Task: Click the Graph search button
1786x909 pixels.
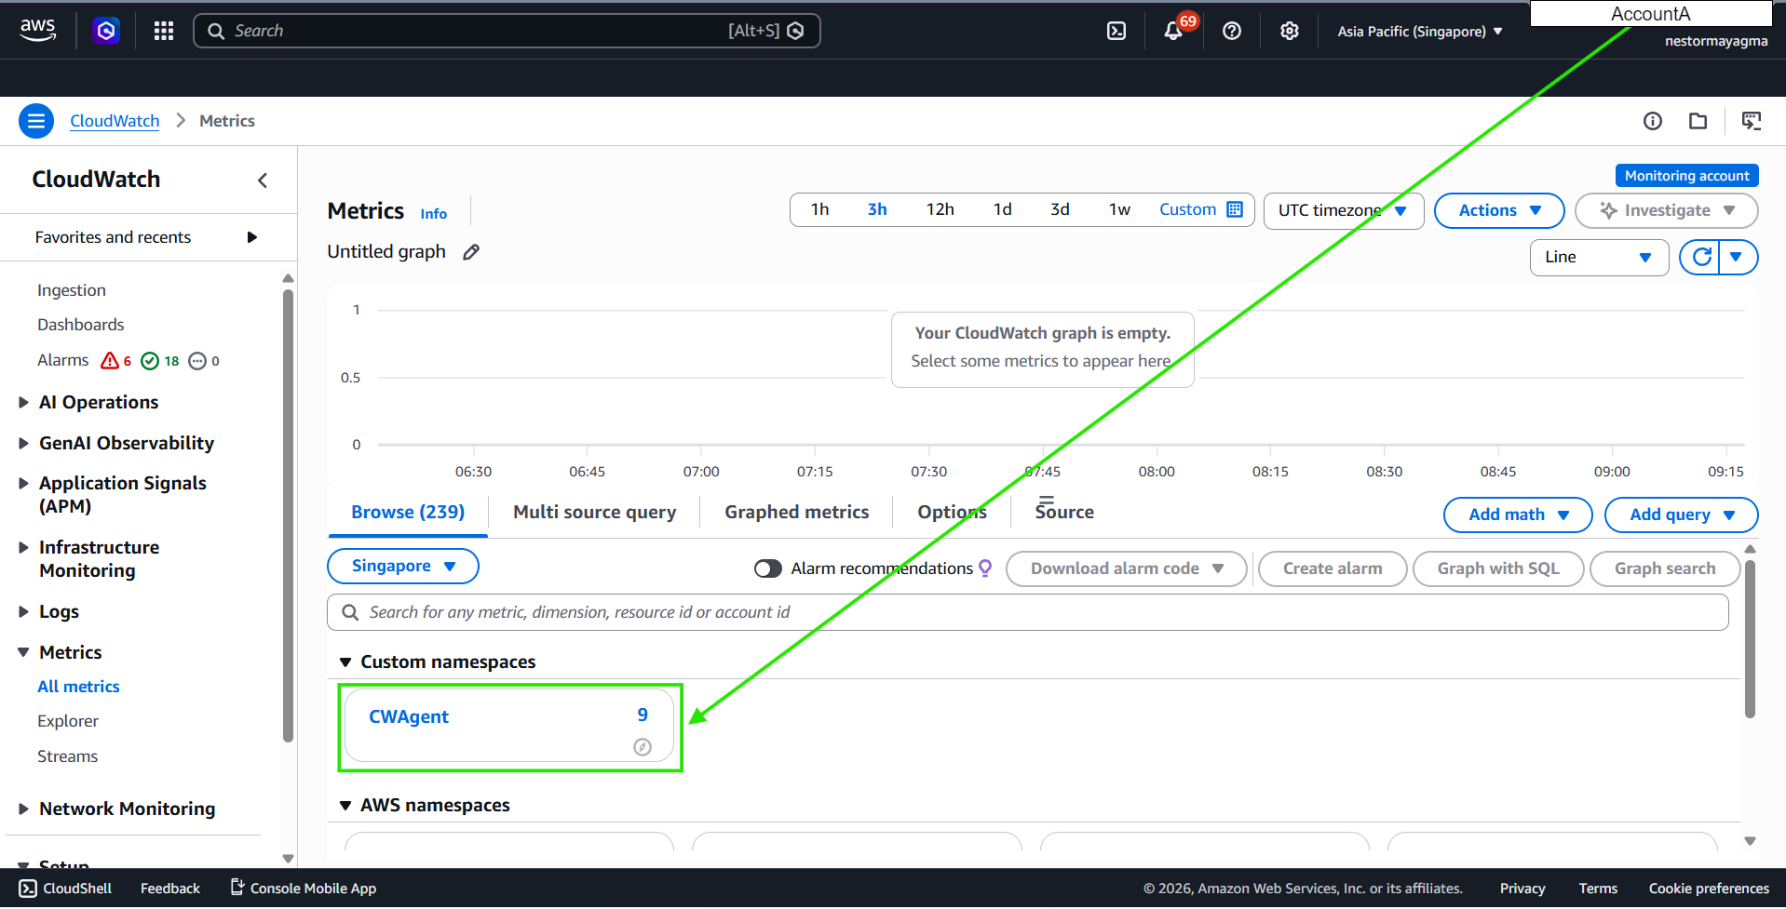Action: pos(1665,569)
